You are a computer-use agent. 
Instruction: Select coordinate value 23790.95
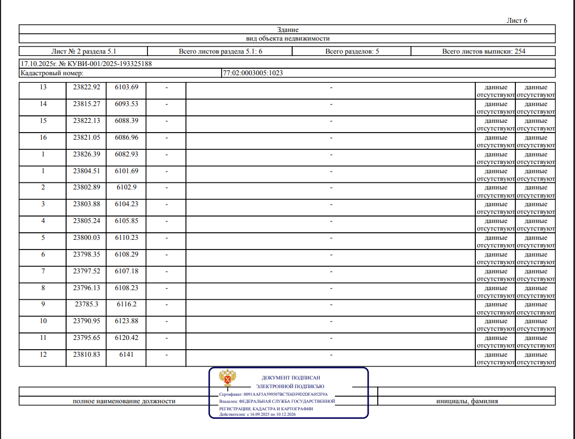[87, 321]
